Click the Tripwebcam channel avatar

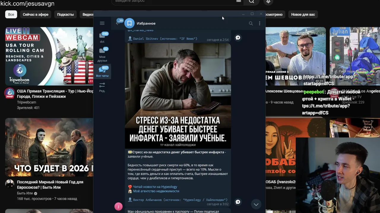click(x=9, y=93)
